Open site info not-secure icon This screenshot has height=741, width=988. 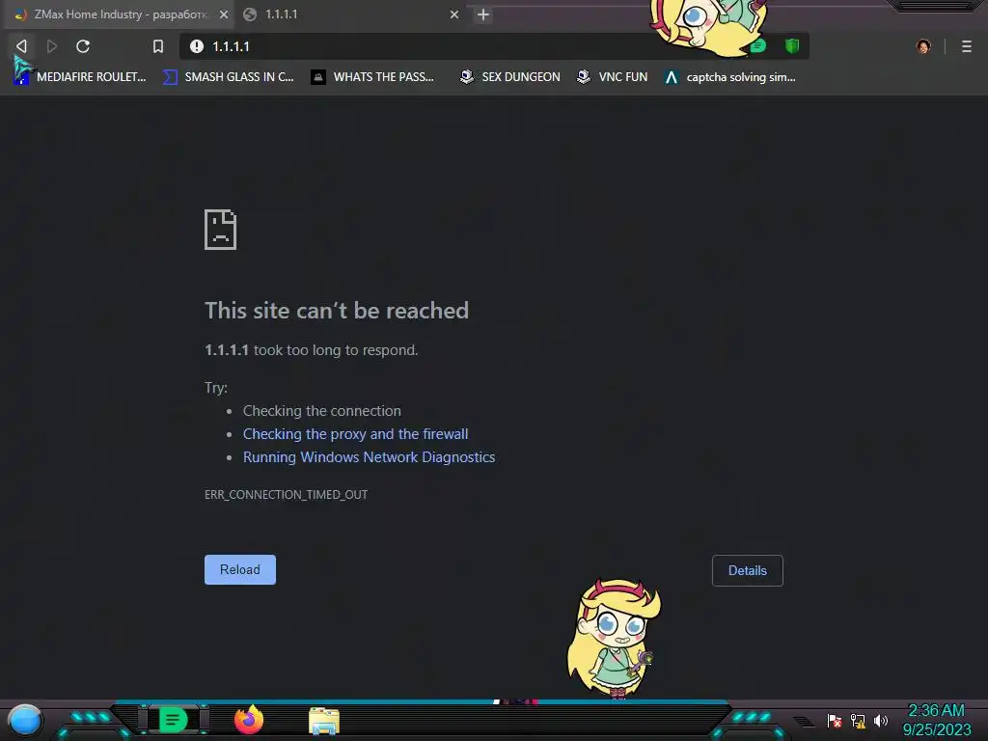pos(197,46)
